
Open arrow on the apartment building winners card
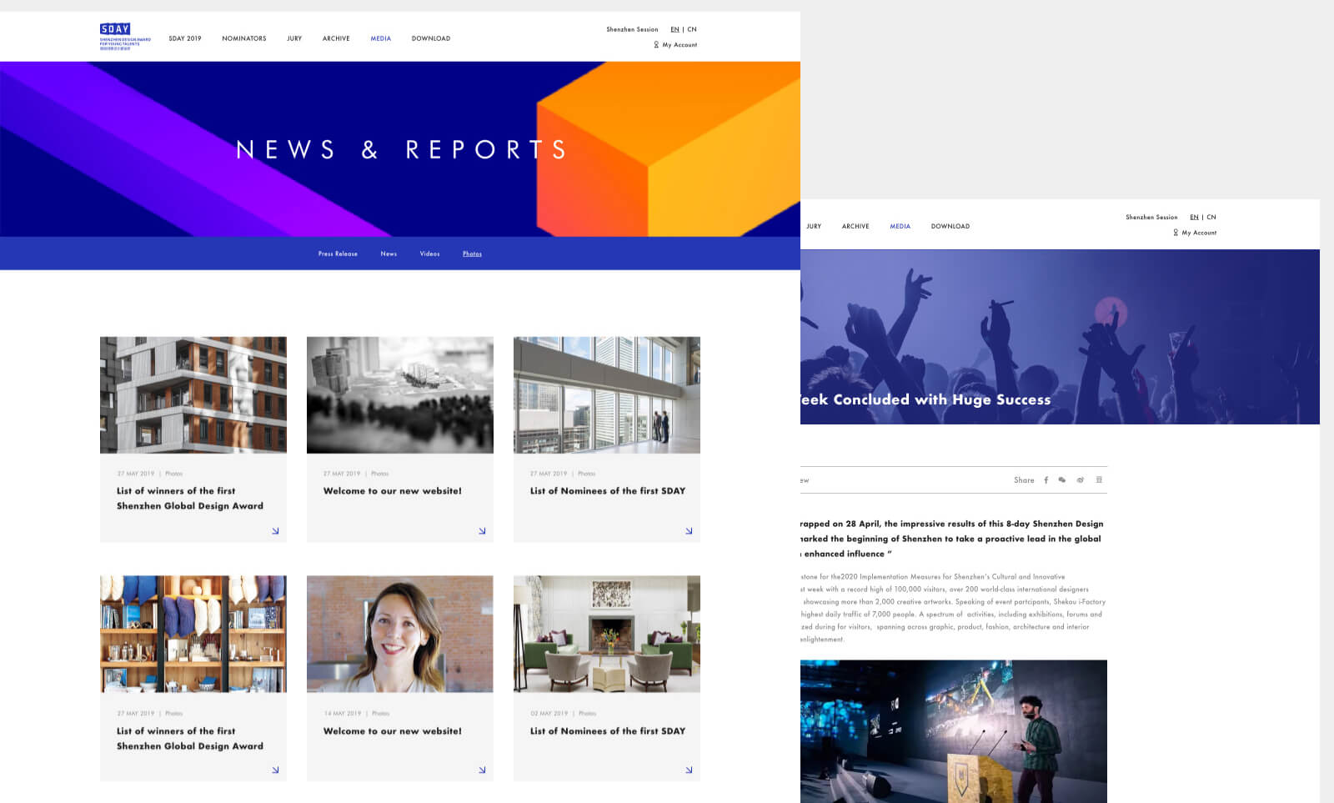[x=275, y=531]
